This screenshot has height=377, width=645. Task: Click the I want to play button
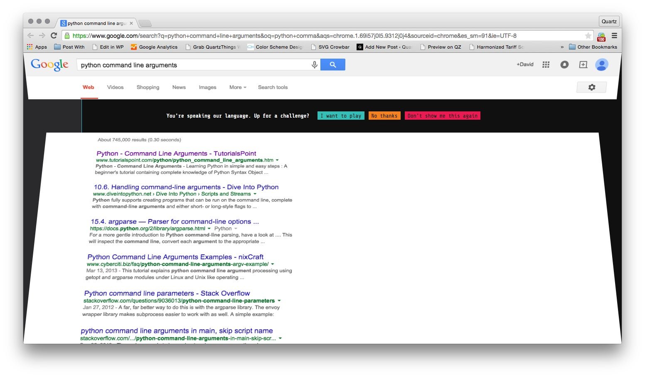click(341, 116)
